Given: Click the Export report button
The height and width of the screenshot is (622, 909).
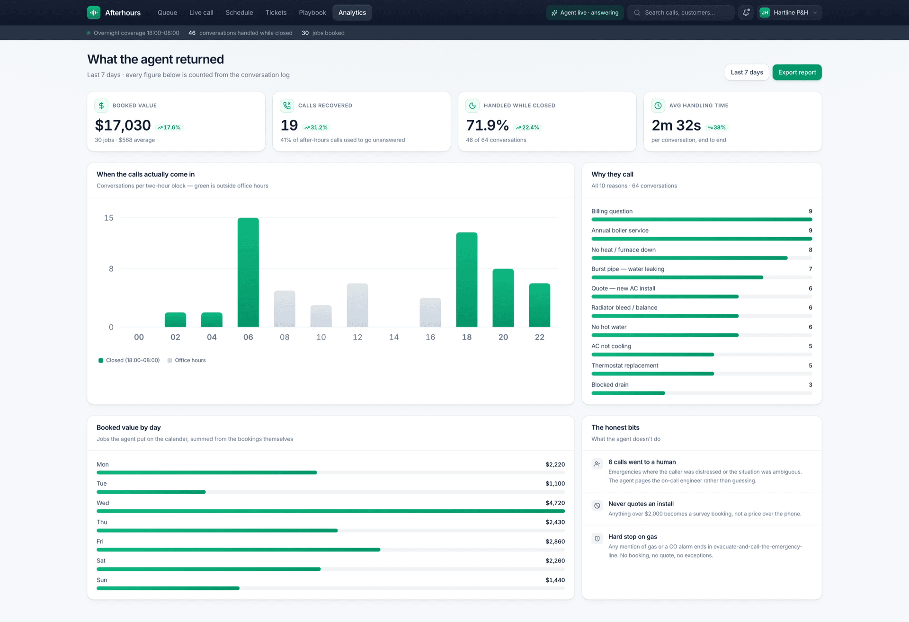Looking at the screenshot, I should (x=797, y=72).
